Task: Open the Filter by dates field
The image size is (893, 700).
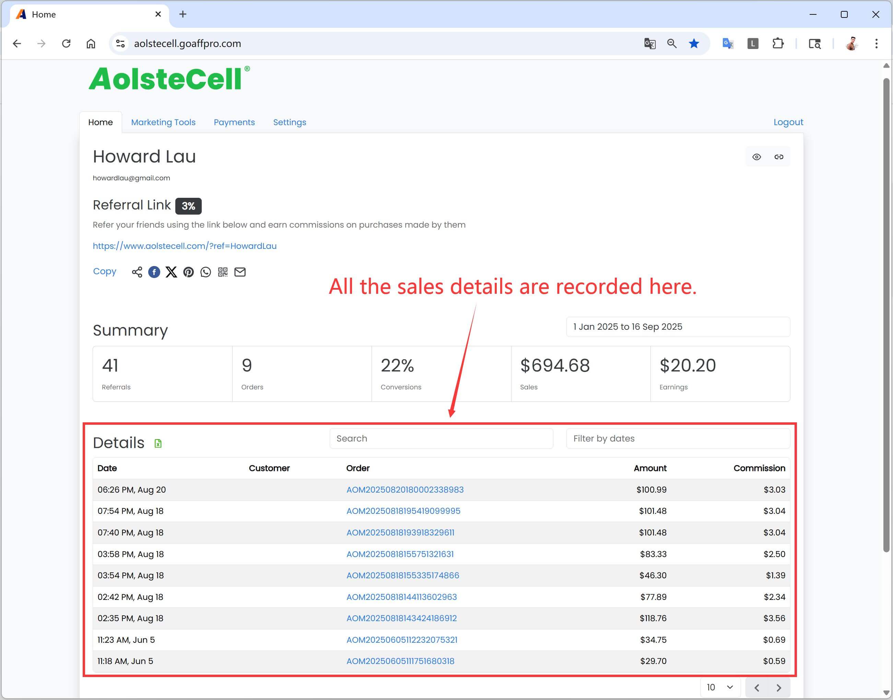Action: coord(678,438)
